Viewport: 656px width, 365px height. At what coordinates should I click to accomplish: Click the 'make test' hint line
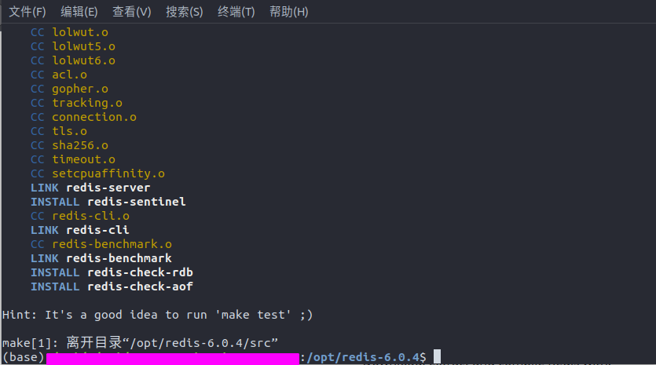point(157,315)
